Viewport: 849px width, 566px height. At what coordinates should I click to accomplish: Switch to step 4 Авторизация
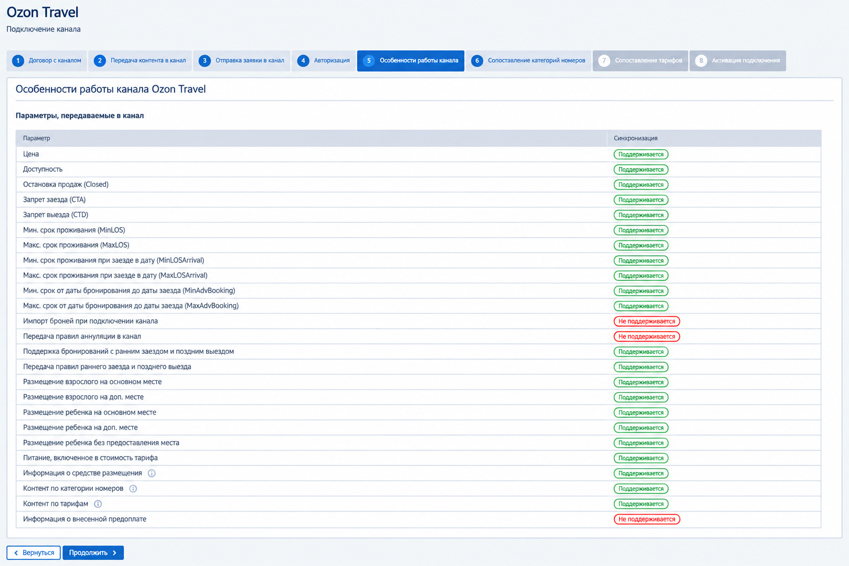pos(323,61)
